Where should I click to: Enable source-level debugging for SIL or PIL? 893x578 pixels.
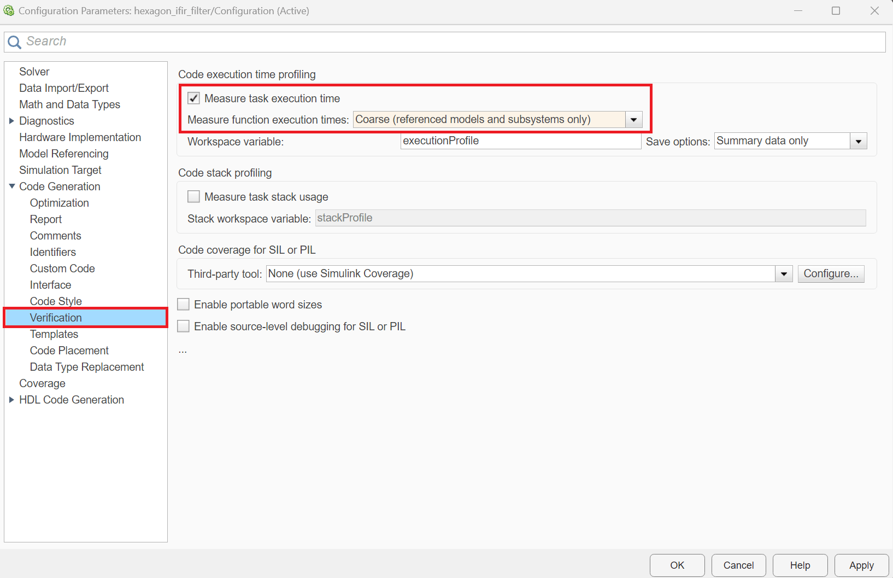pyautogui.click(x=184, y=326)
